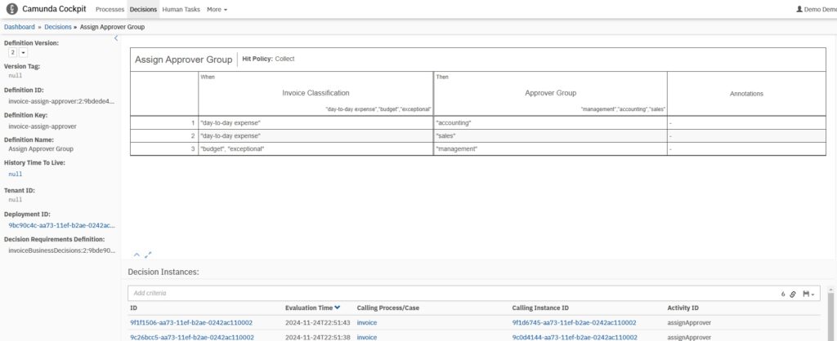Select "accounting" output cell in rule 1

click(x=550, y=123)
